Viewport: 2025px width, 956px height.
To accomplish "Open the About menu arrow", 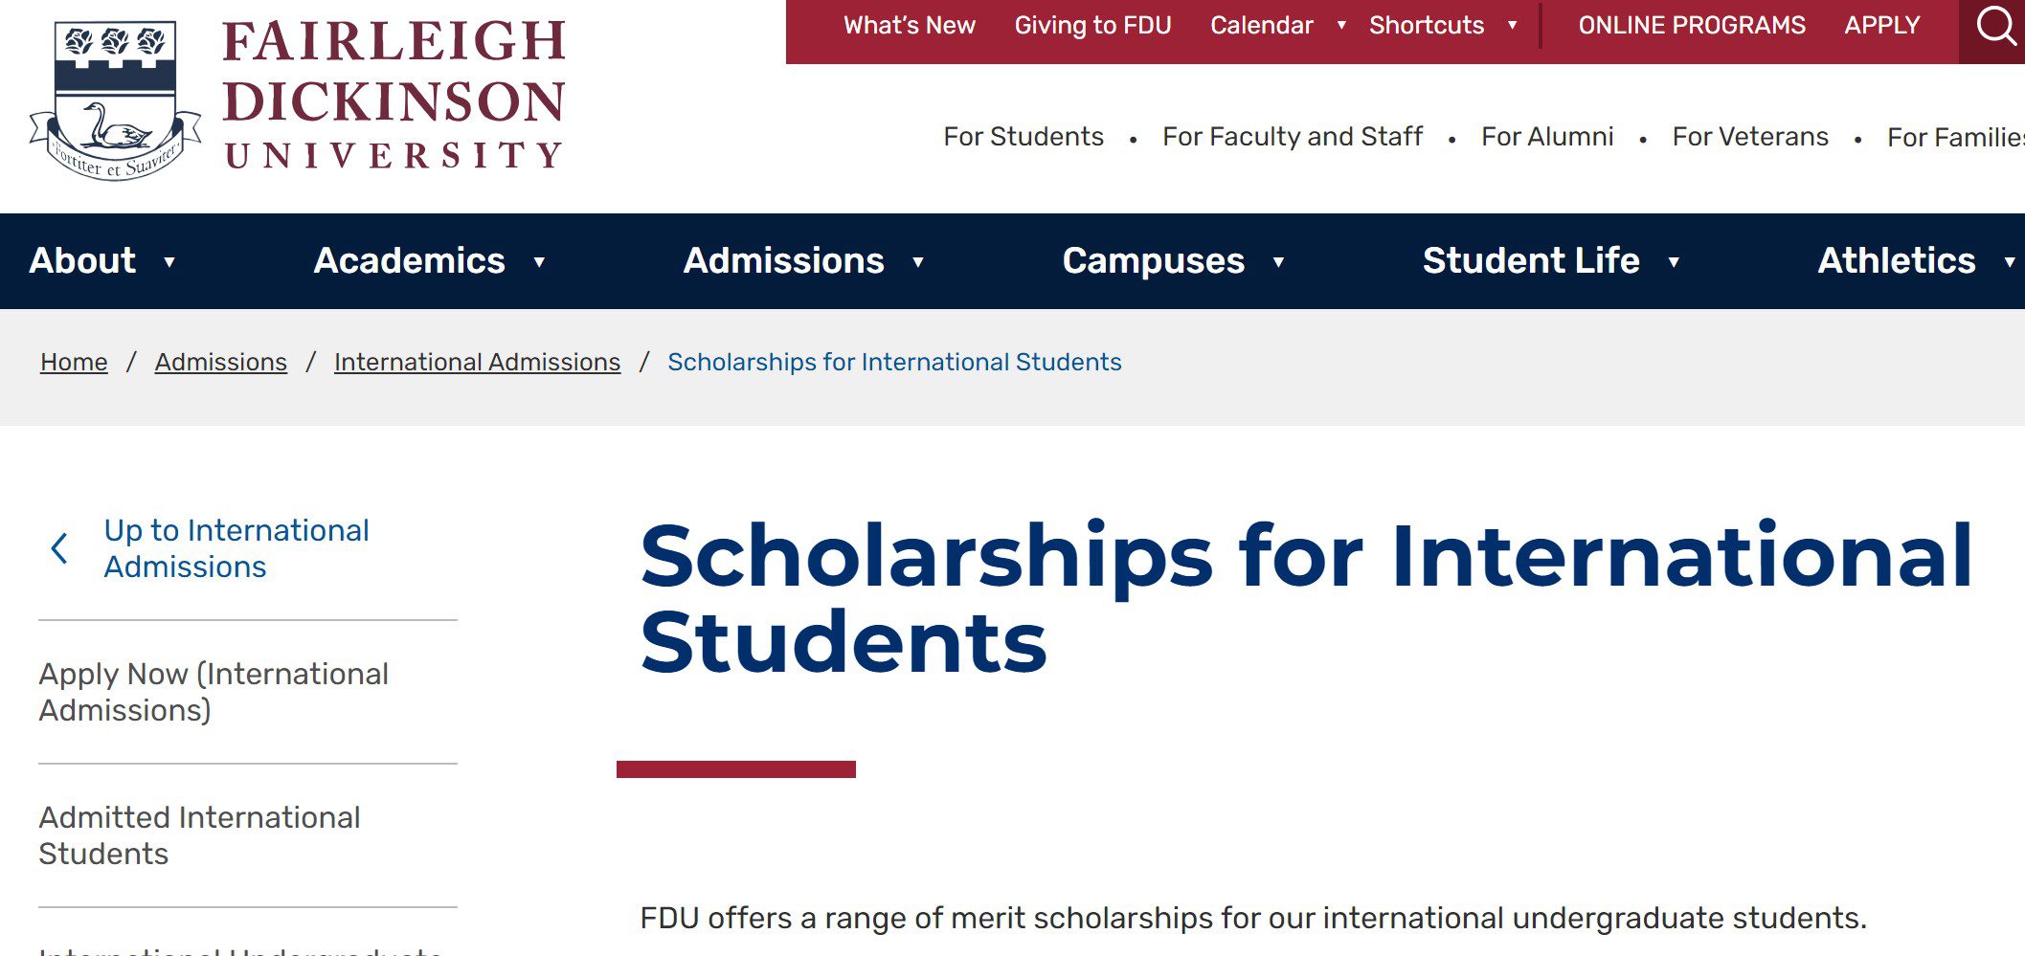I will [169, 262].
